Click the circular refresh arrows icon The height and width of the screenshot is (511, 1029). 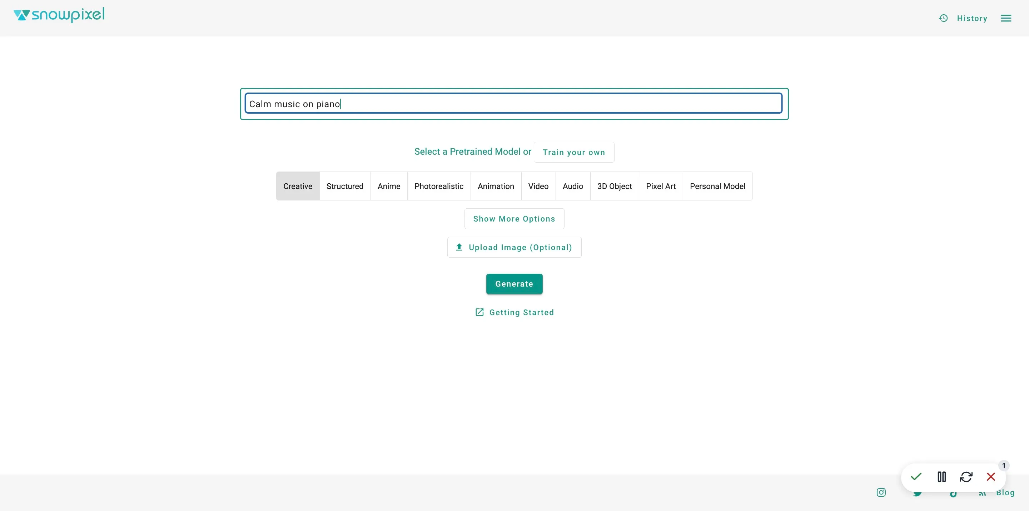tap(966, 477)
